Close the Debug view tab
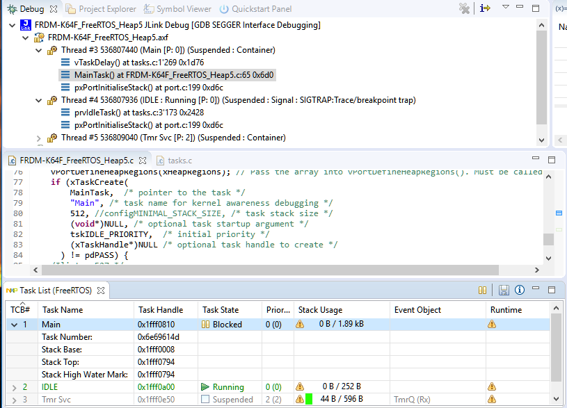The width and height of the screenshot is (567, 408). (x=54, y=8)
